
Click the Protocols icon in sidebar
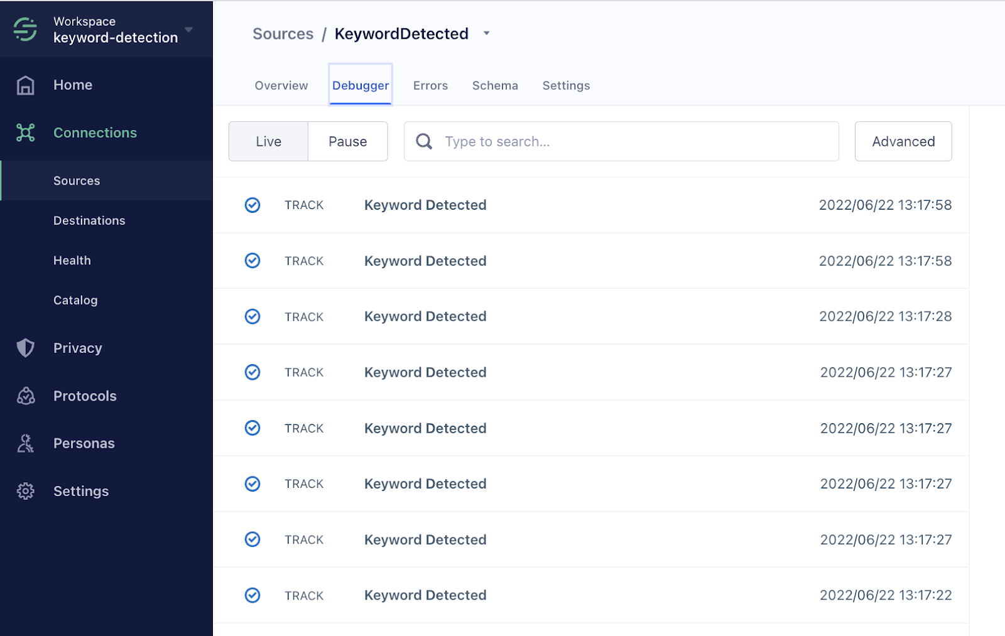(x=26, y=396)
